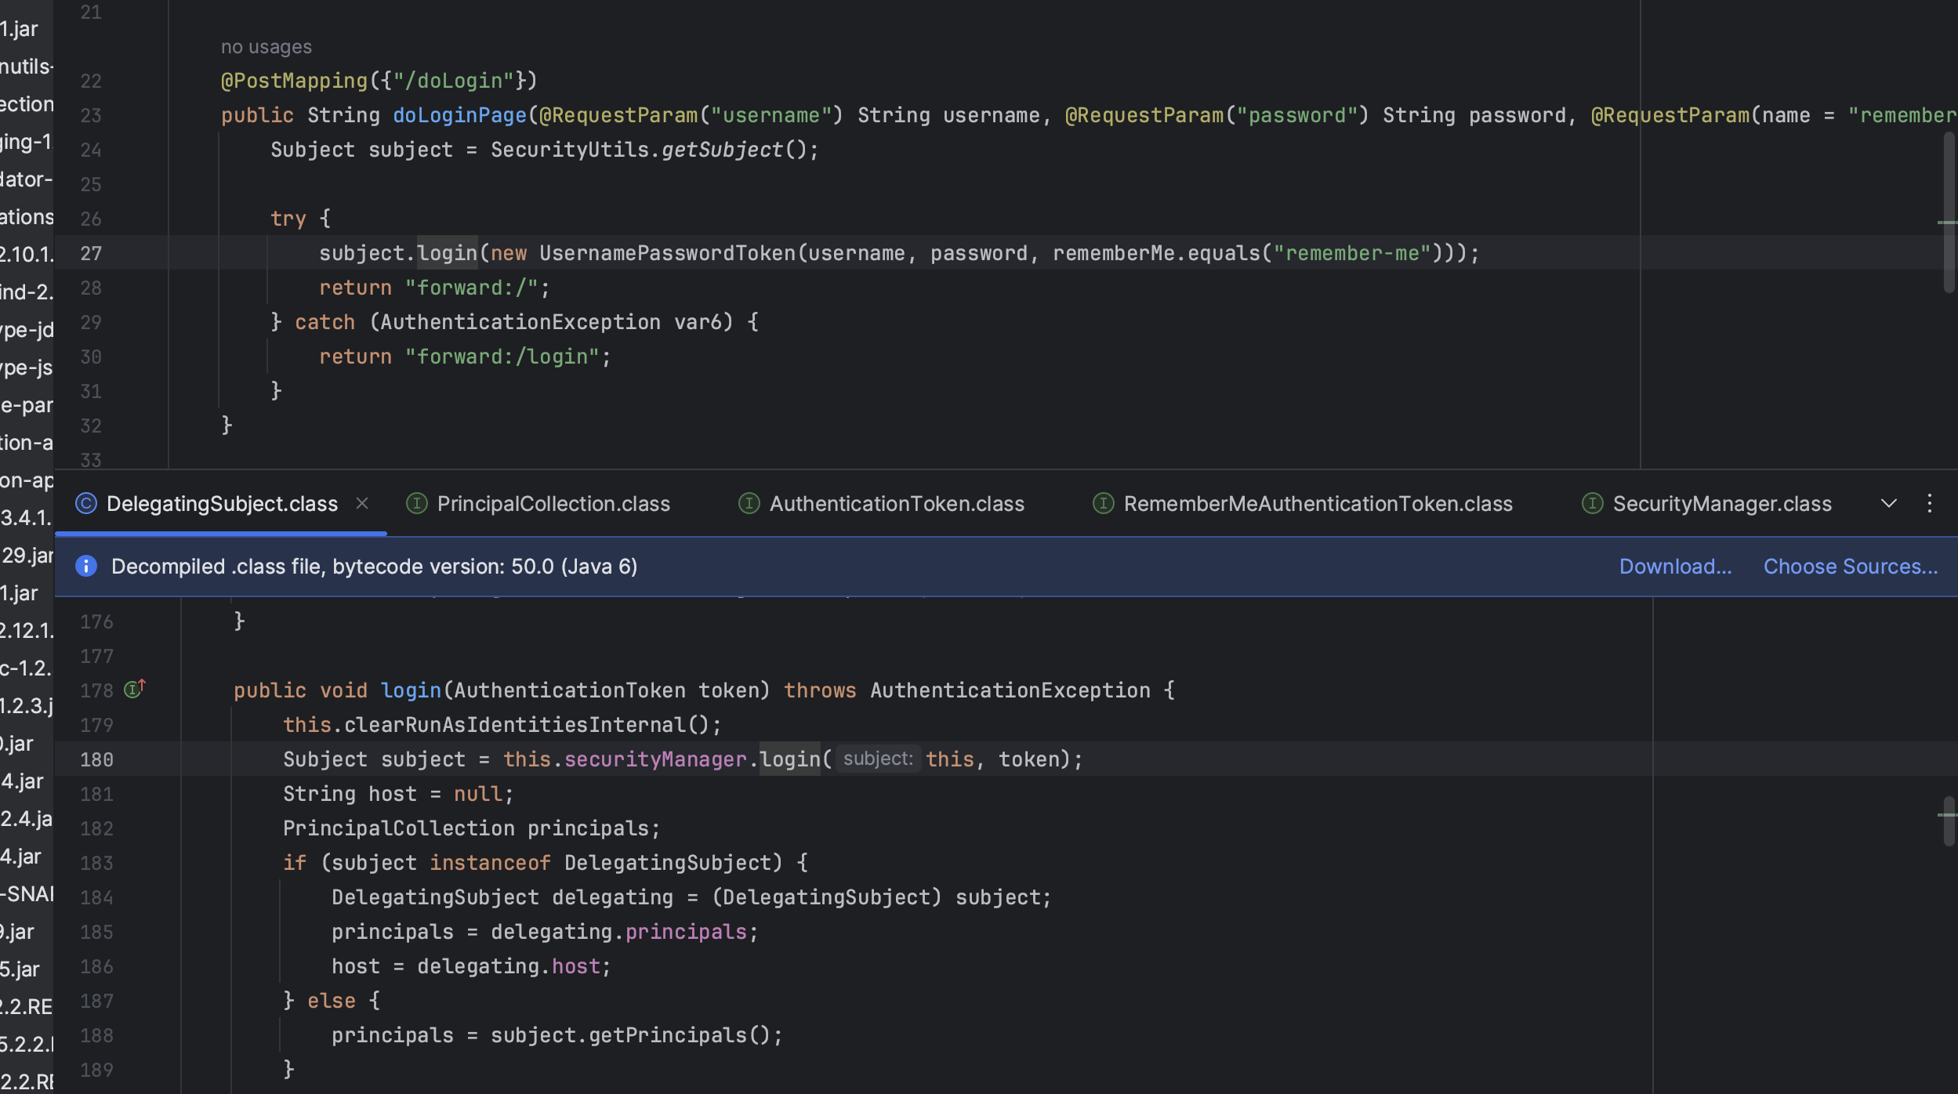Click the interface icon on the AuthenticationToken.class tab
Image resolution: width=1958 pixels, height=1094 pixels.
click(x=749, y=503)
